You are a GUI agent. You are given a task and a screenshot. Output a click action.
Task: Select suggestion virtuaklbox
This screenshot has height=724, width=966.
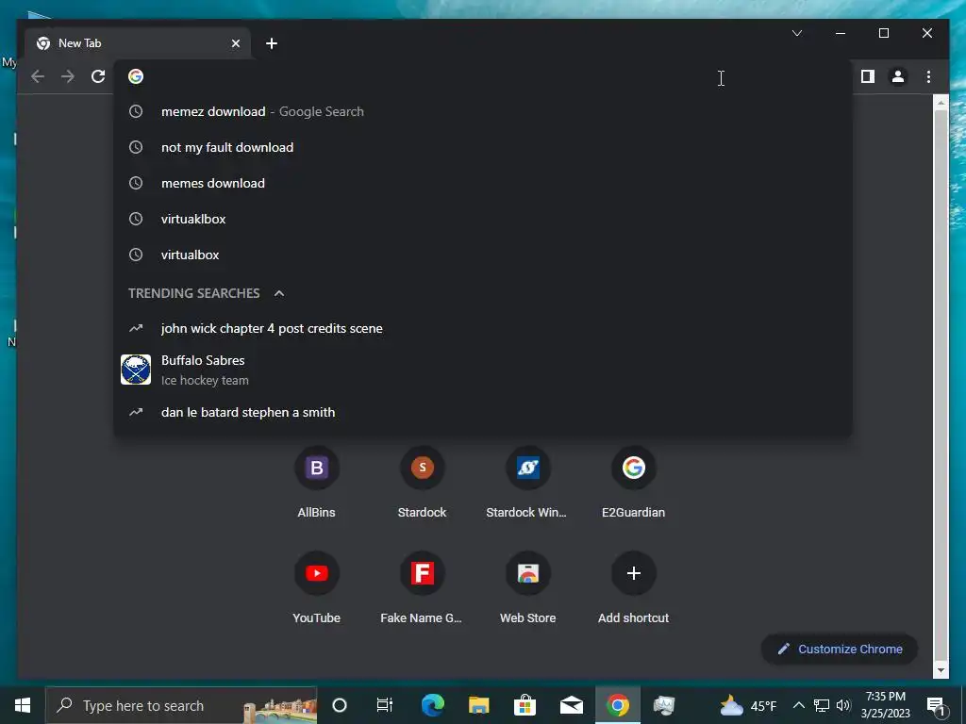483,219
